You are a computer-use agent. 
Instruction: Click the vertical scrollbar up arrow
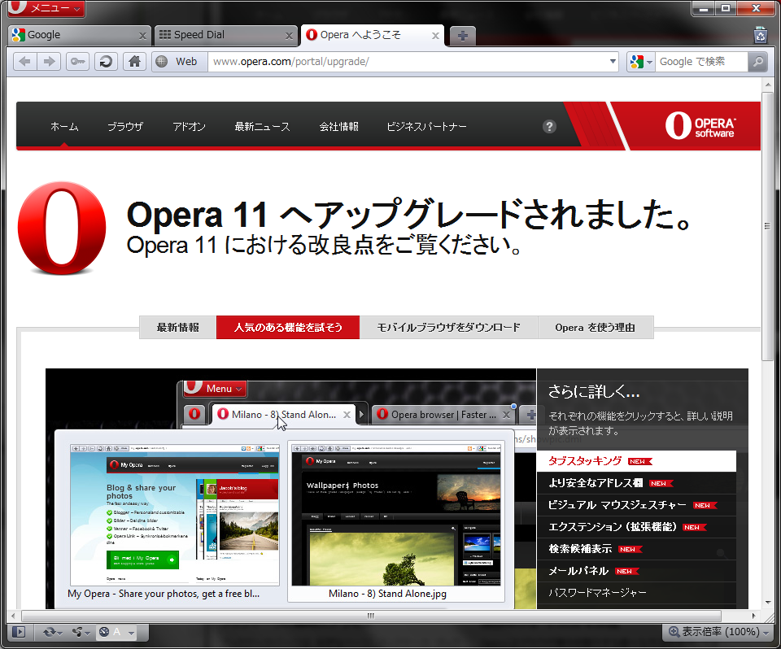click(767, 85)
